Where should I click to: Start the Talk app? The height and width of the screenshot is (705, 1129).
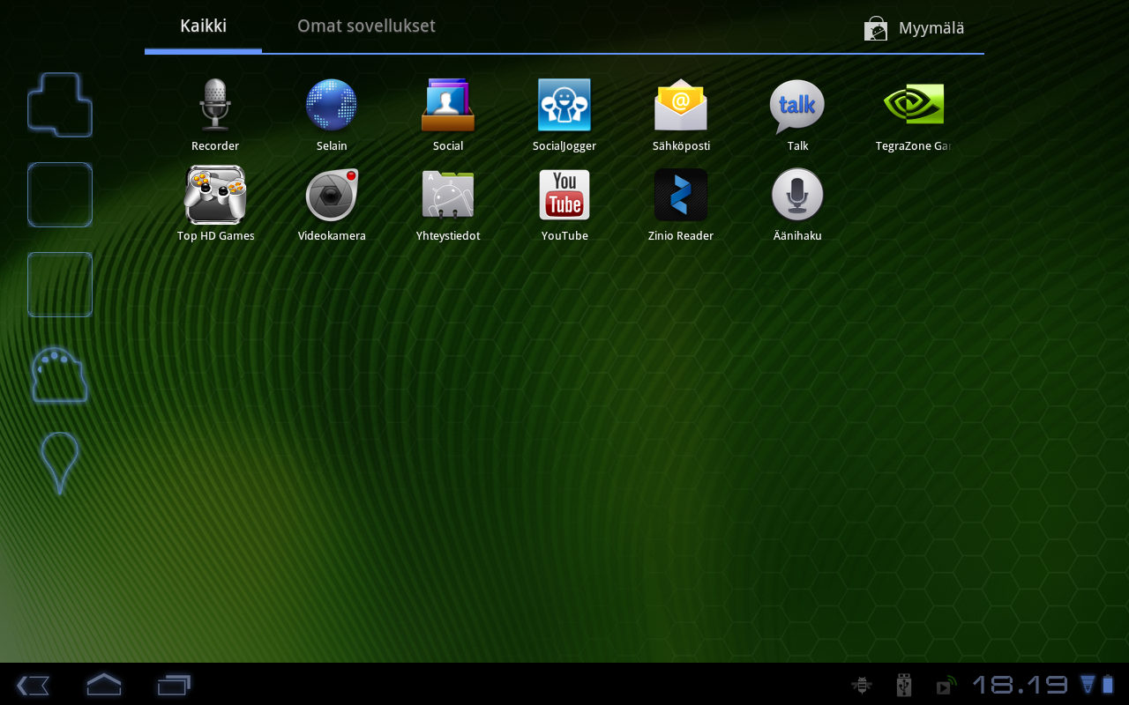(x=797, y=115)
